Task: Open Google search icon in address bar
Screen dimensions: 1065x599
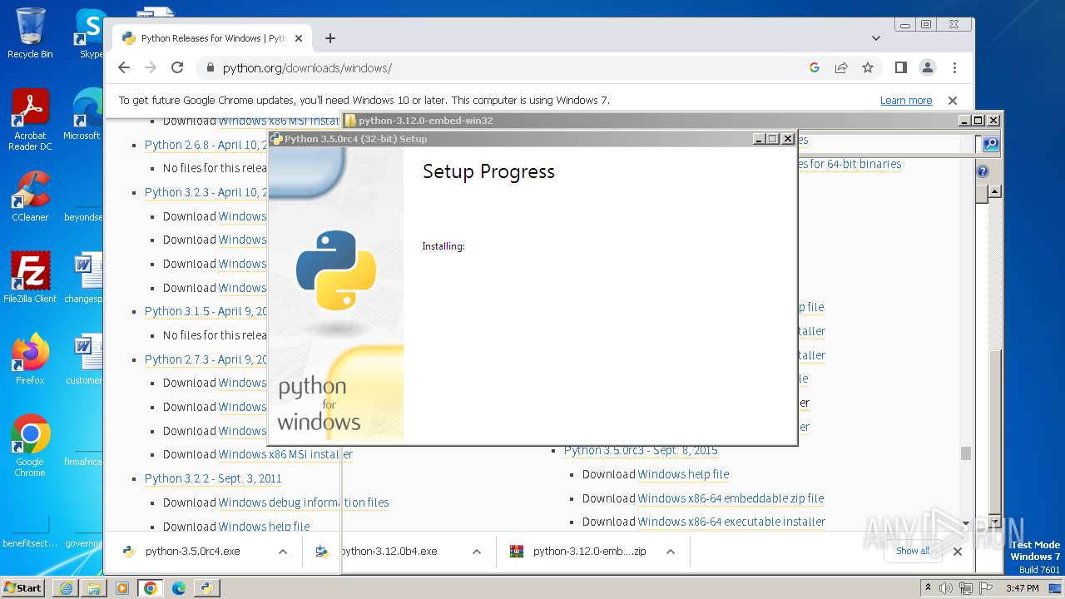Action: coord(815,67)
